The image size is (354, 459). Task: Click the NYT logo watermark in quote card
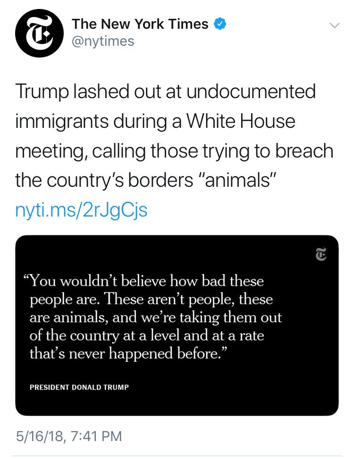coord(320,255)
